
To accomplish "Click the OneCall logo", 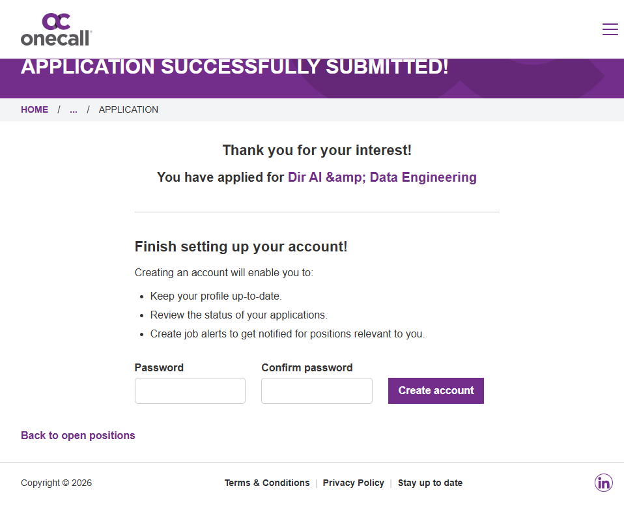I will click(56, 30).
